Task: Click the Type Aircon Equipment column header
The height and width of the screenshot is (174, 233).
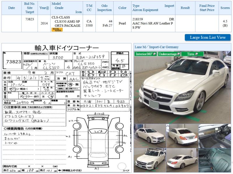Action: point(153,8)
